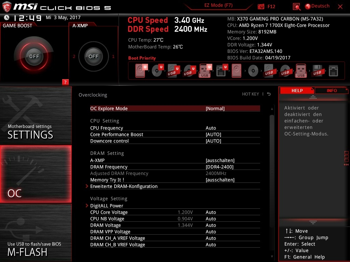This screenshot has width=350, height=262.
Task: Select the CPU Core Voltage Auto field
Action: [x=211, y=212]
